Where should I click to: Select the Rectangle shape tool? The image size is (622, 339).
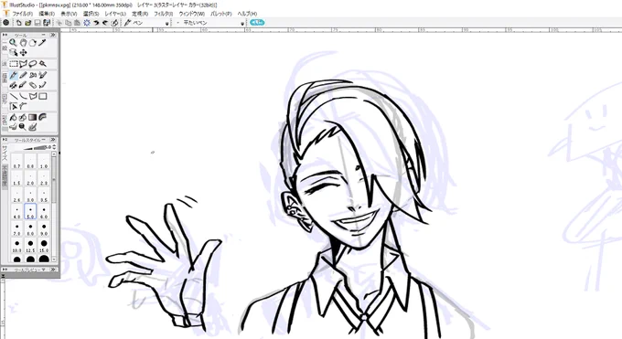[42, 96]
